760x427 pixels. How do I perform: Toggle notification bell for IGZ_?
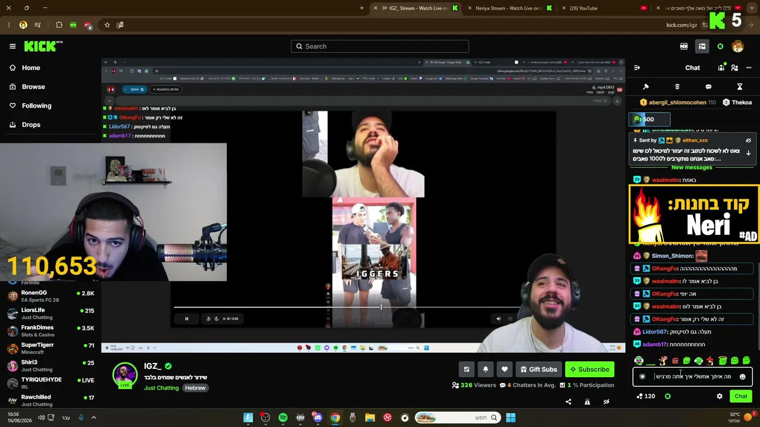[486, 369]
